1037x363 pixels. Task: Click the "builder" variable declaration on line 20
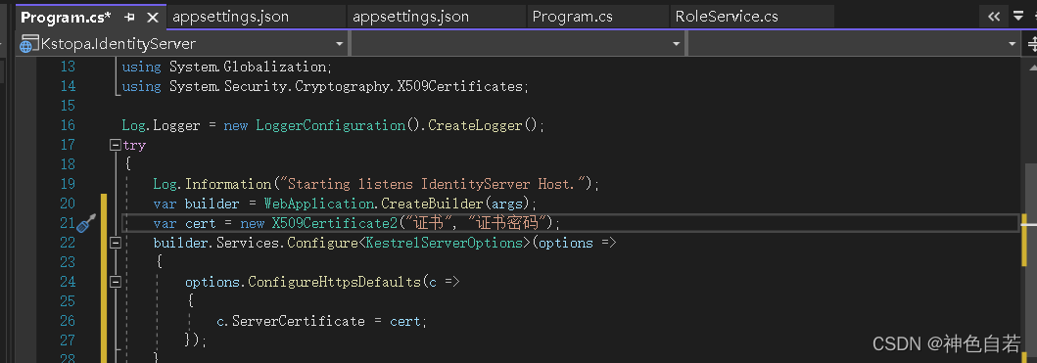point(212,204)
